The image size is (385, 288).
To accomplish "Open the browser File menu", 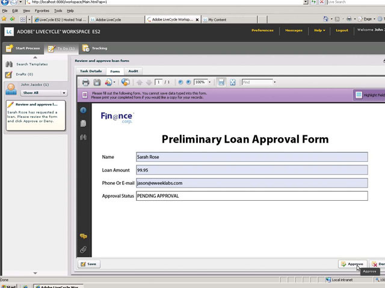I will [5, 11].
